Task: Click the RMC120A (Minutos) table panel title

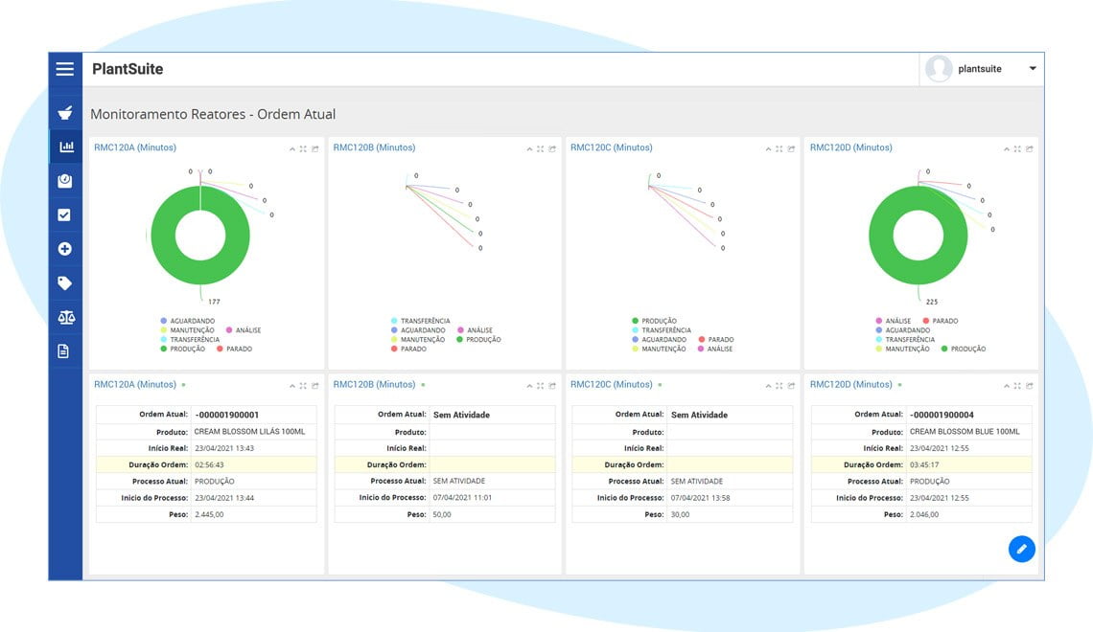Action: coord(135,384)
